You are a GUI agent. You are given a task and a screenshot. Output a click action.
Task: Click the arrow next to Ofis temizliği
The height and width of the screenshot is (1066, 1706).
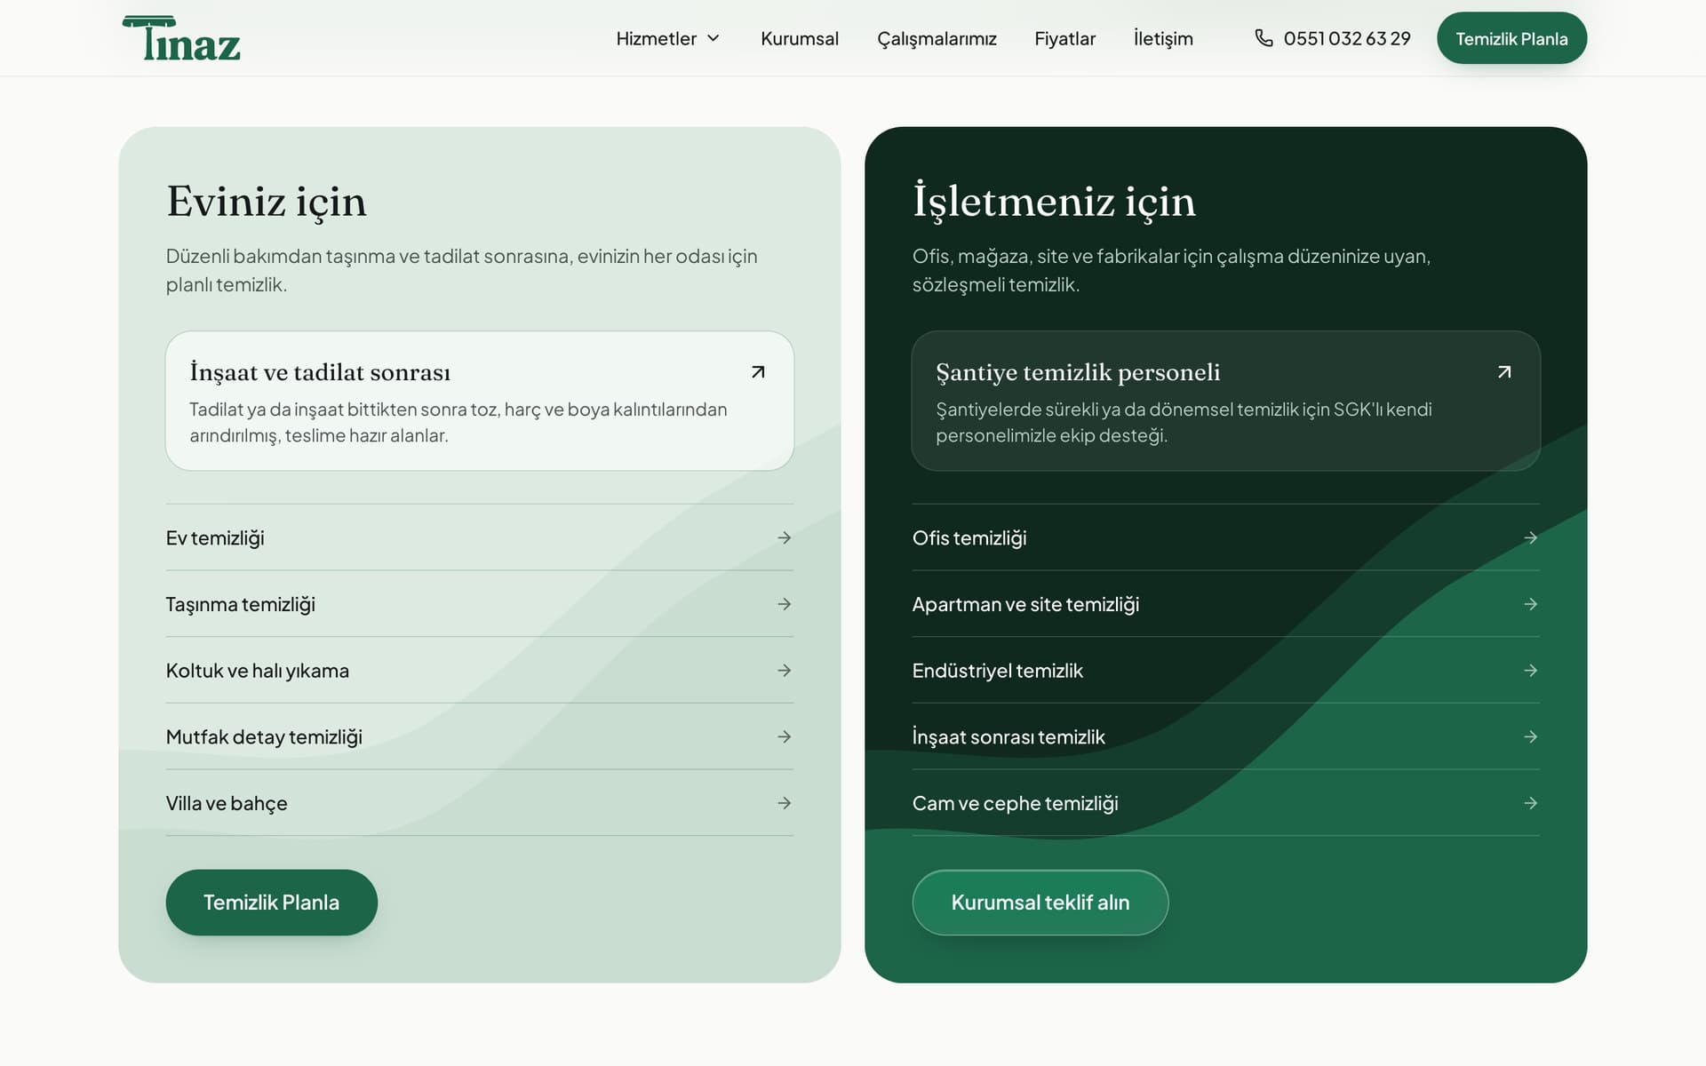[x=1530, y=537]
